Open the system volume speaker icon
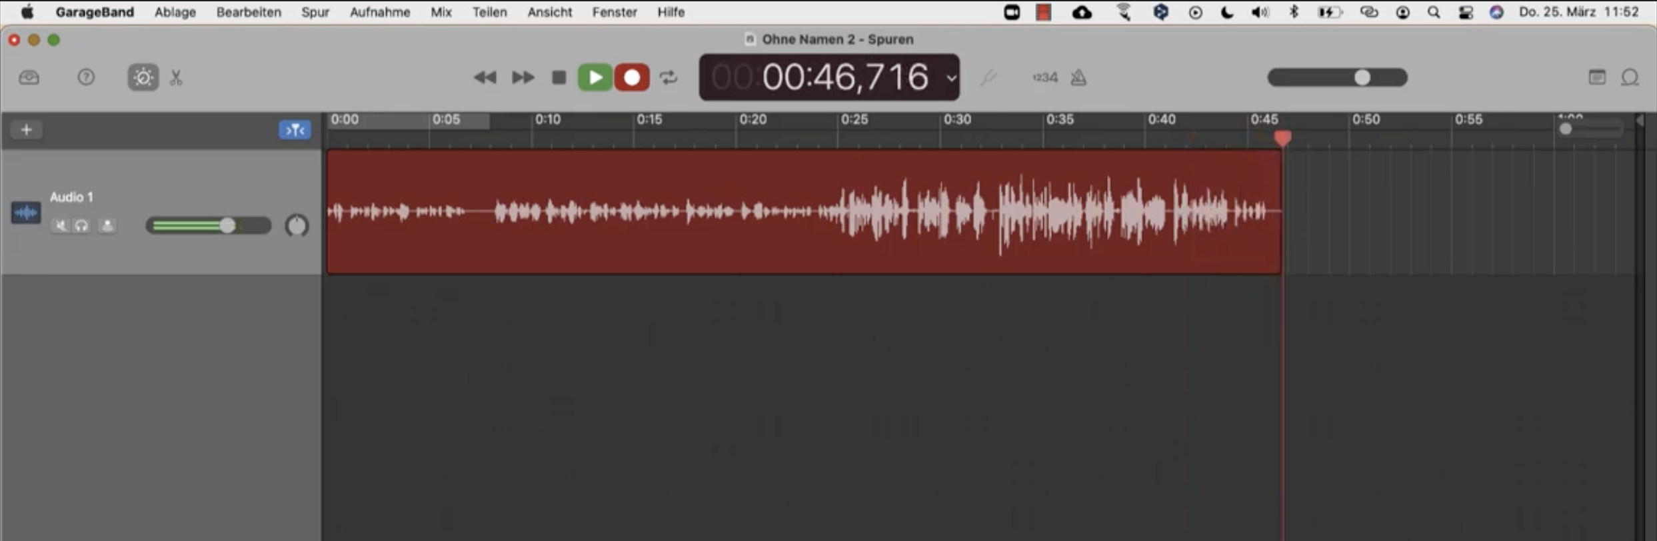 (x=1260, y=12)
